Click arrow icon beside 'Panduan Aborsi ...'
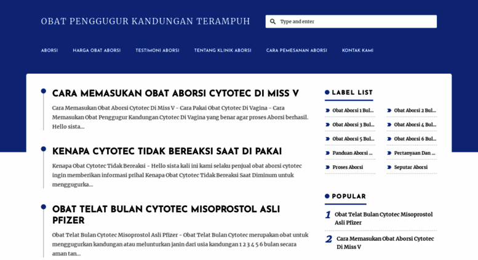Viewport: 478px width, 260px height. pyautogui.click(x=328, y=153)
